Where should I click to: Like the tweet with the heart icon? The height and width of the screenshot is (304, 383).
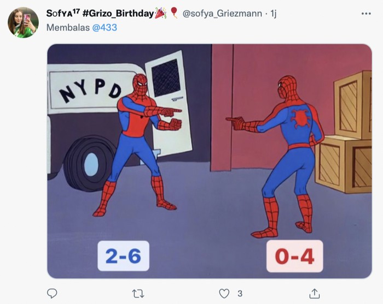224,294
